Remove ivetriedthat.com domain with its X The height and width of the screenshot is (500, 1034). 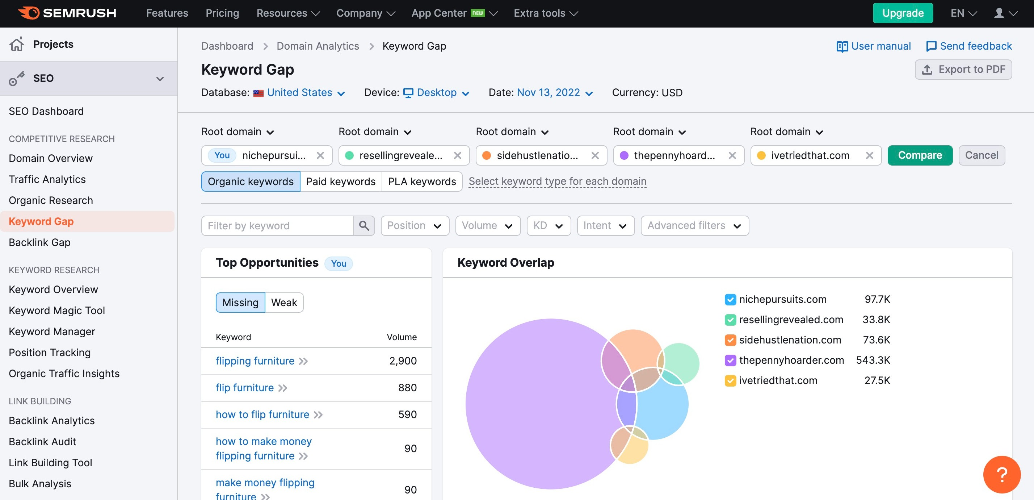coord(870,155)
